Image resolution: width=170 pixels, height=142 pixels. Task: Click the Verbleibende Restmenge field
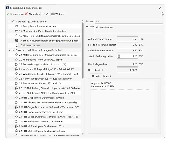click(x=127, y=50)
